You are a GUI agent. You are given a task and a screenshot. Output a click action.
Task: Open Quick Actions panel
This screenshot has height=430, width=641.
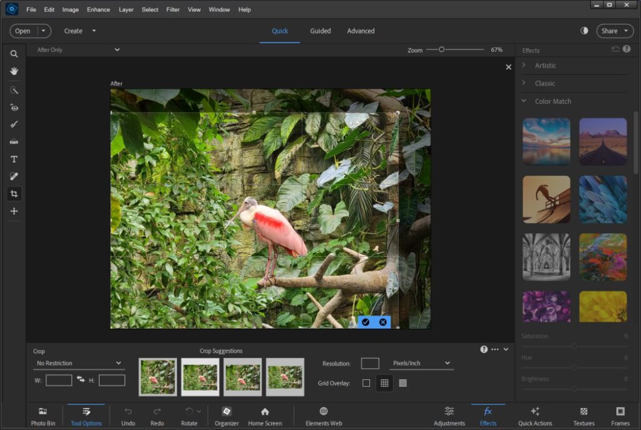[535, 416]
